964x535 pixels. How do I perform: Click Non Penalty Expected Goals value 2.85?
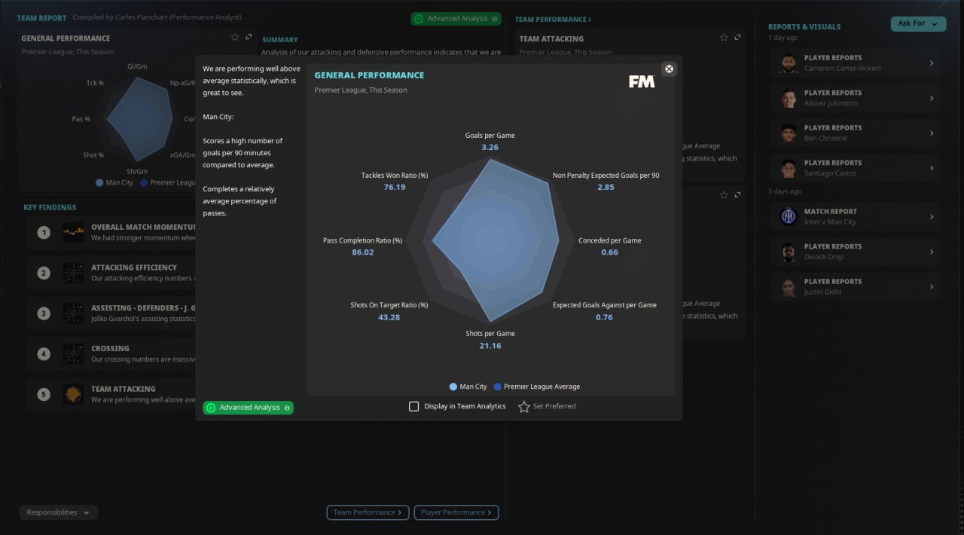pyautogui.click(x=606, y=187)
